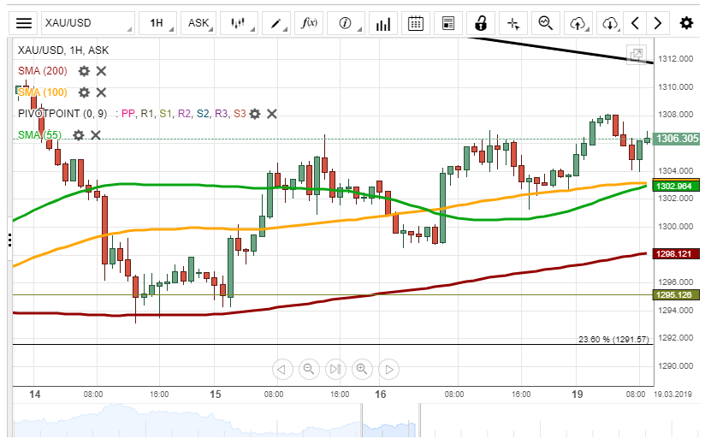The height and width of the screenshot is (439, 705).
Task: Toggle the chart lock icon
Action: [481, 23]
